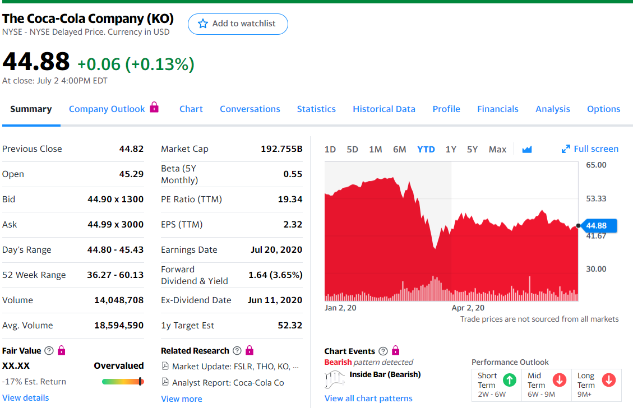
Task: Open Market Update: FSLR, THO, KO article
Action: click(235, 367)
